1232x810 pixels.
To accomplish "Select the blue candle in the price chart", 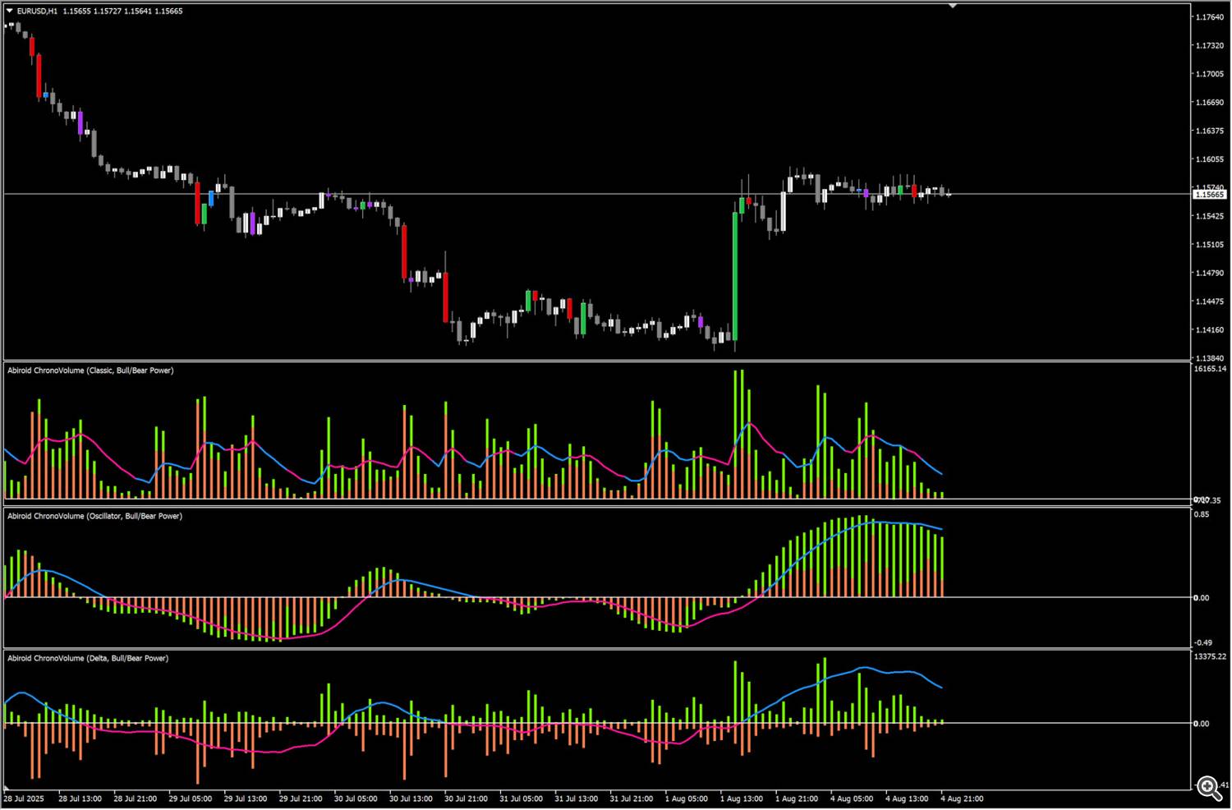I will tap(211, 198).
